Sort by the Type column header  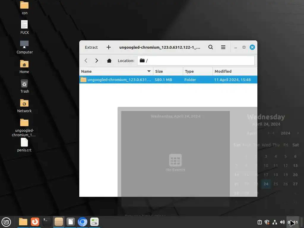[x=198, y=71]
